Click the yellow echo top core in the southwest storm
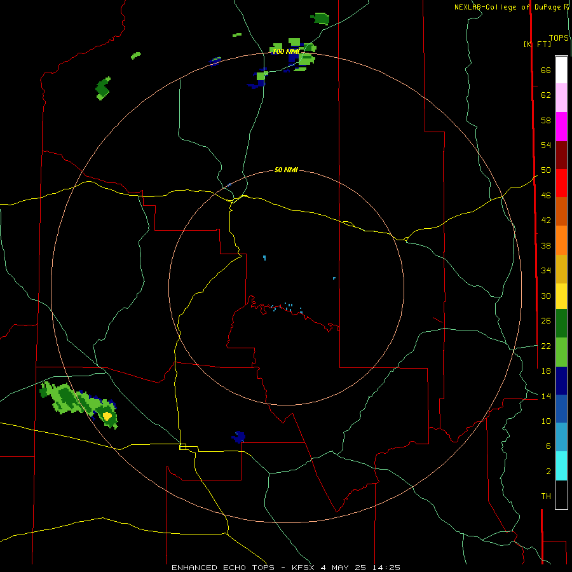This screenshot has height=572, width=572. click(107, 416)
